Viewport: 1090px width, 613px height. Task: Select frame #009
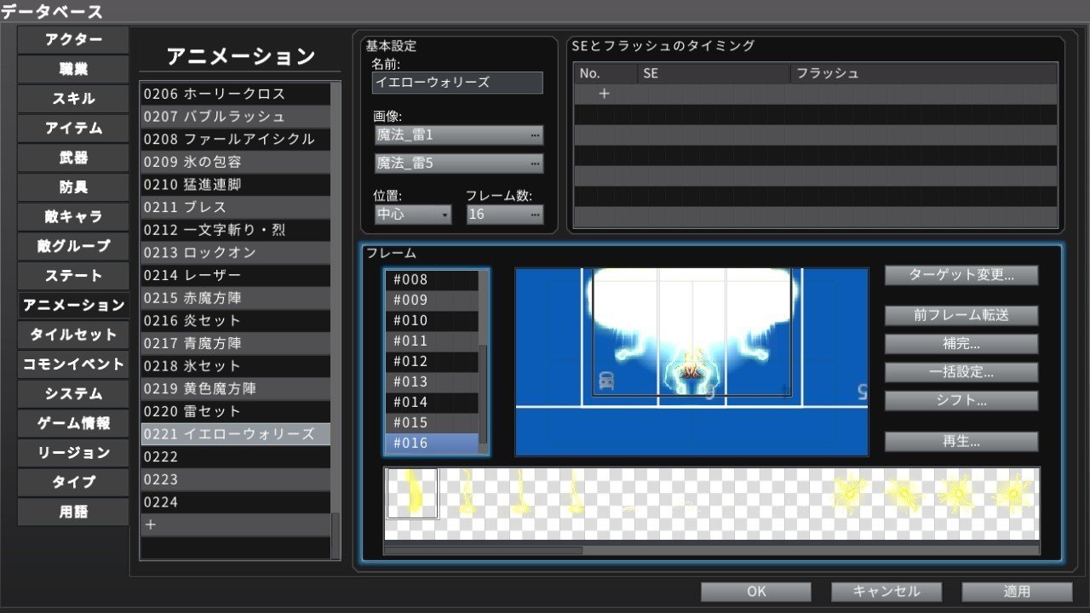point(432,301)
